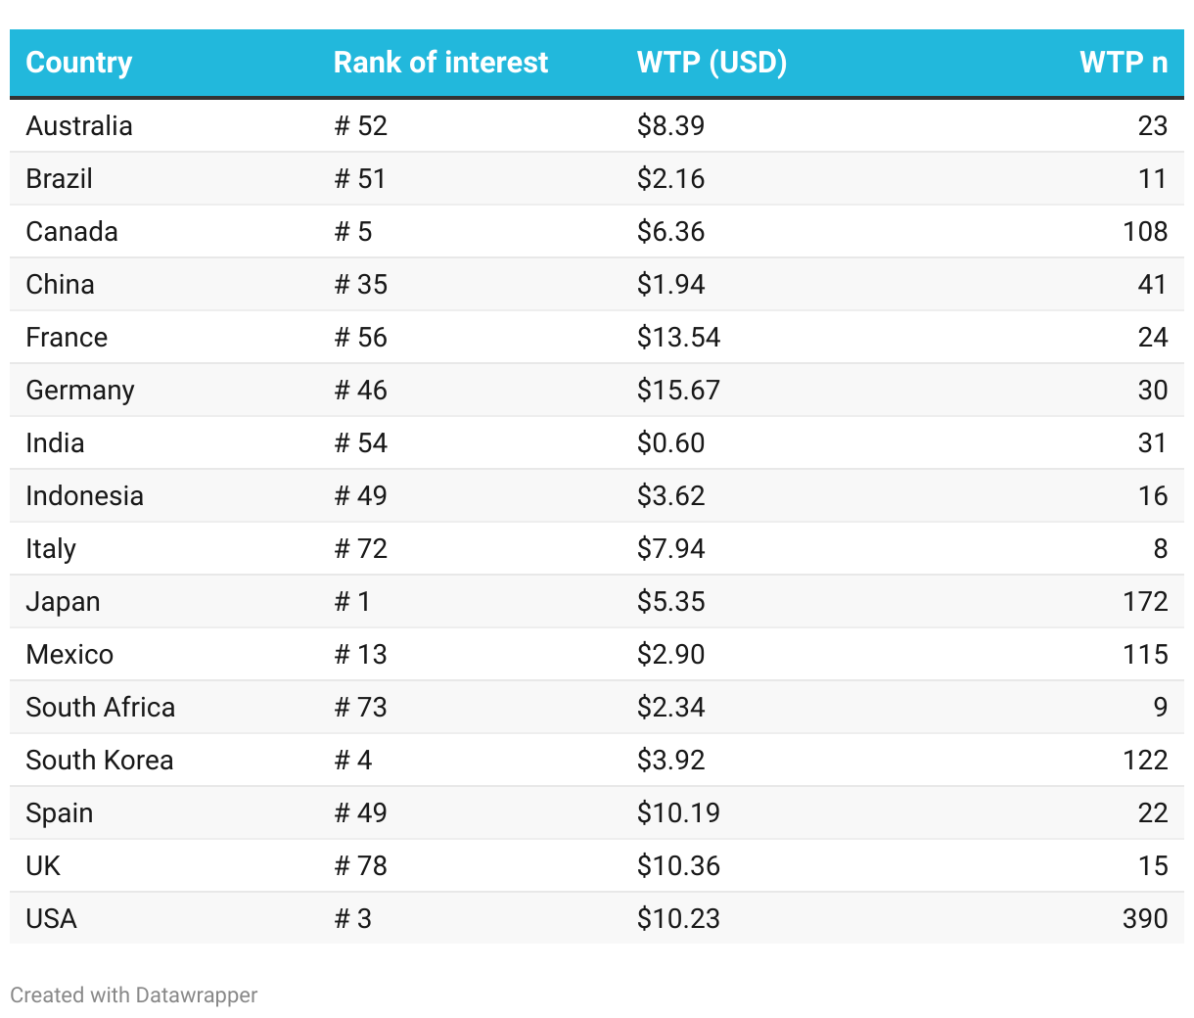Click South Korea's WTP value $3.92
Viewport: 1194px width, 1018px height.
670,761
